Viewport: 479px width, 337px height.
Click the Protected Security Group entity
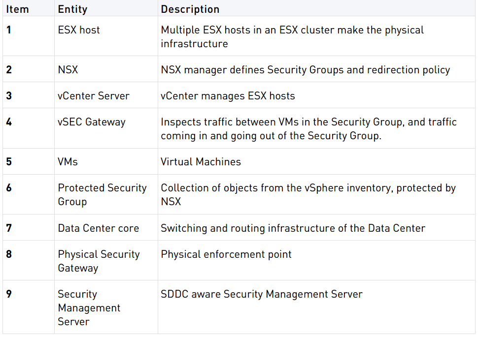pyautogui.click(x=102, y=195)
